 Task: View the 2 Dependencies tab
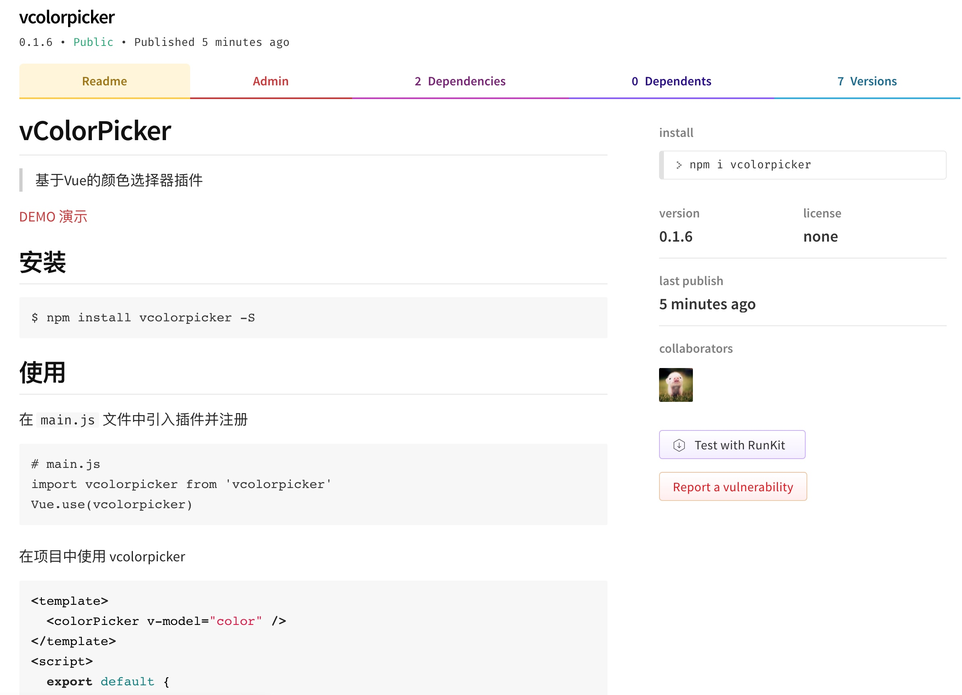[x=460, y=81]
